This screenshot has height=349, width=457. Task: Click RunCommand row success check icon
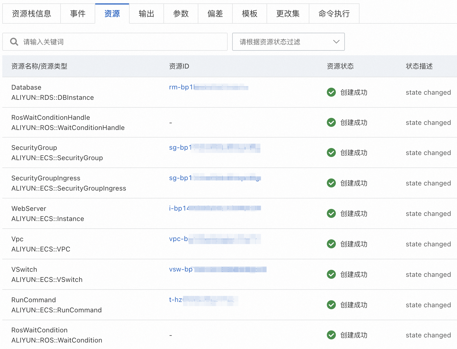[331, 305]
